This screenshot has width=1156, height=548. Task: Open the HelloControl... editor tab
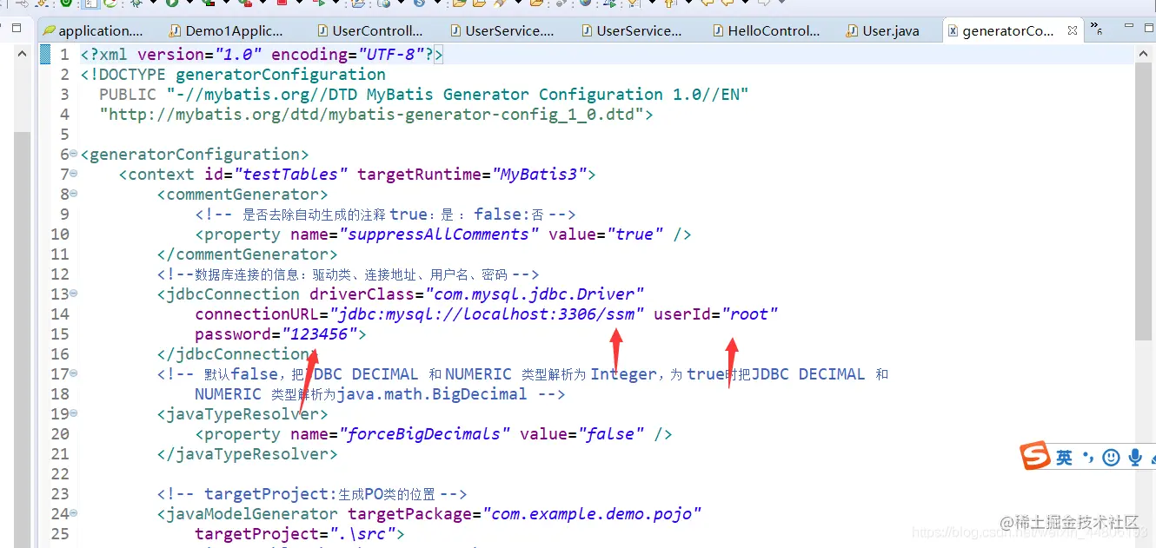coord(765,30)
